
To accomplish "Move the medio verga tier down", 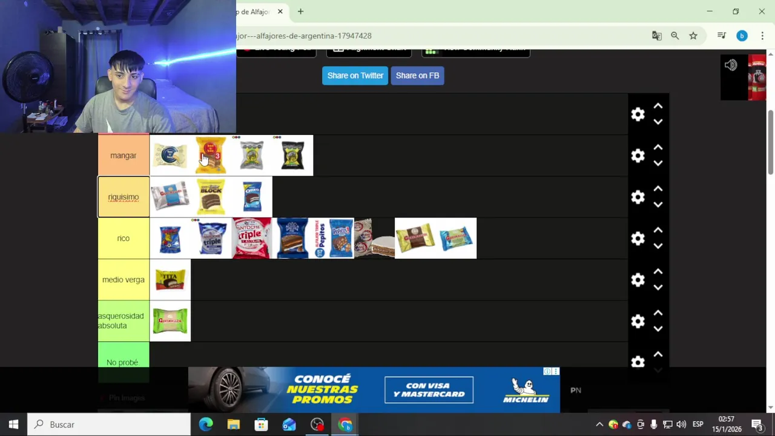I will click(658, 287).
